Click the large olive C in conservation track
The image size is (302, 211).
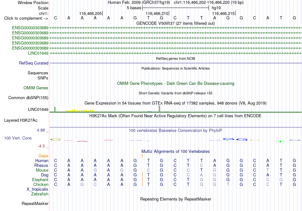click(x=55, y=140)
